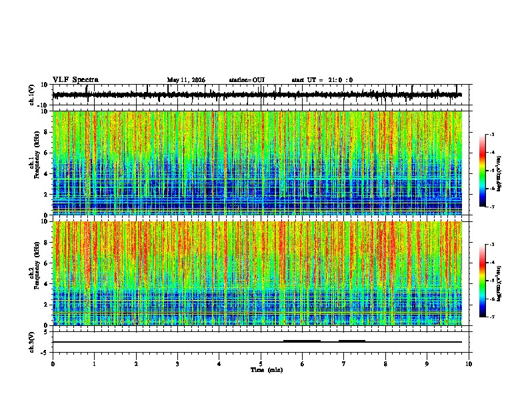Screen dimensions: 528x408
Task: Click the ch.2 spectrogram color bar
Action: click(482, 281)
